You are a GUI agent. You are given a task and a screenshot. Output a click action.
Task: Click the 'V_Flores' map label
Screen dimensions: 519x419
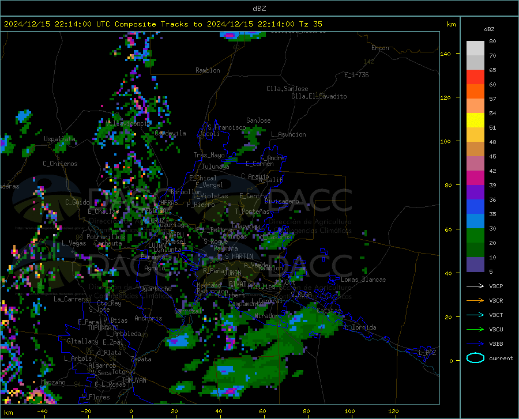pyautogui.click(x=96, y=397)
